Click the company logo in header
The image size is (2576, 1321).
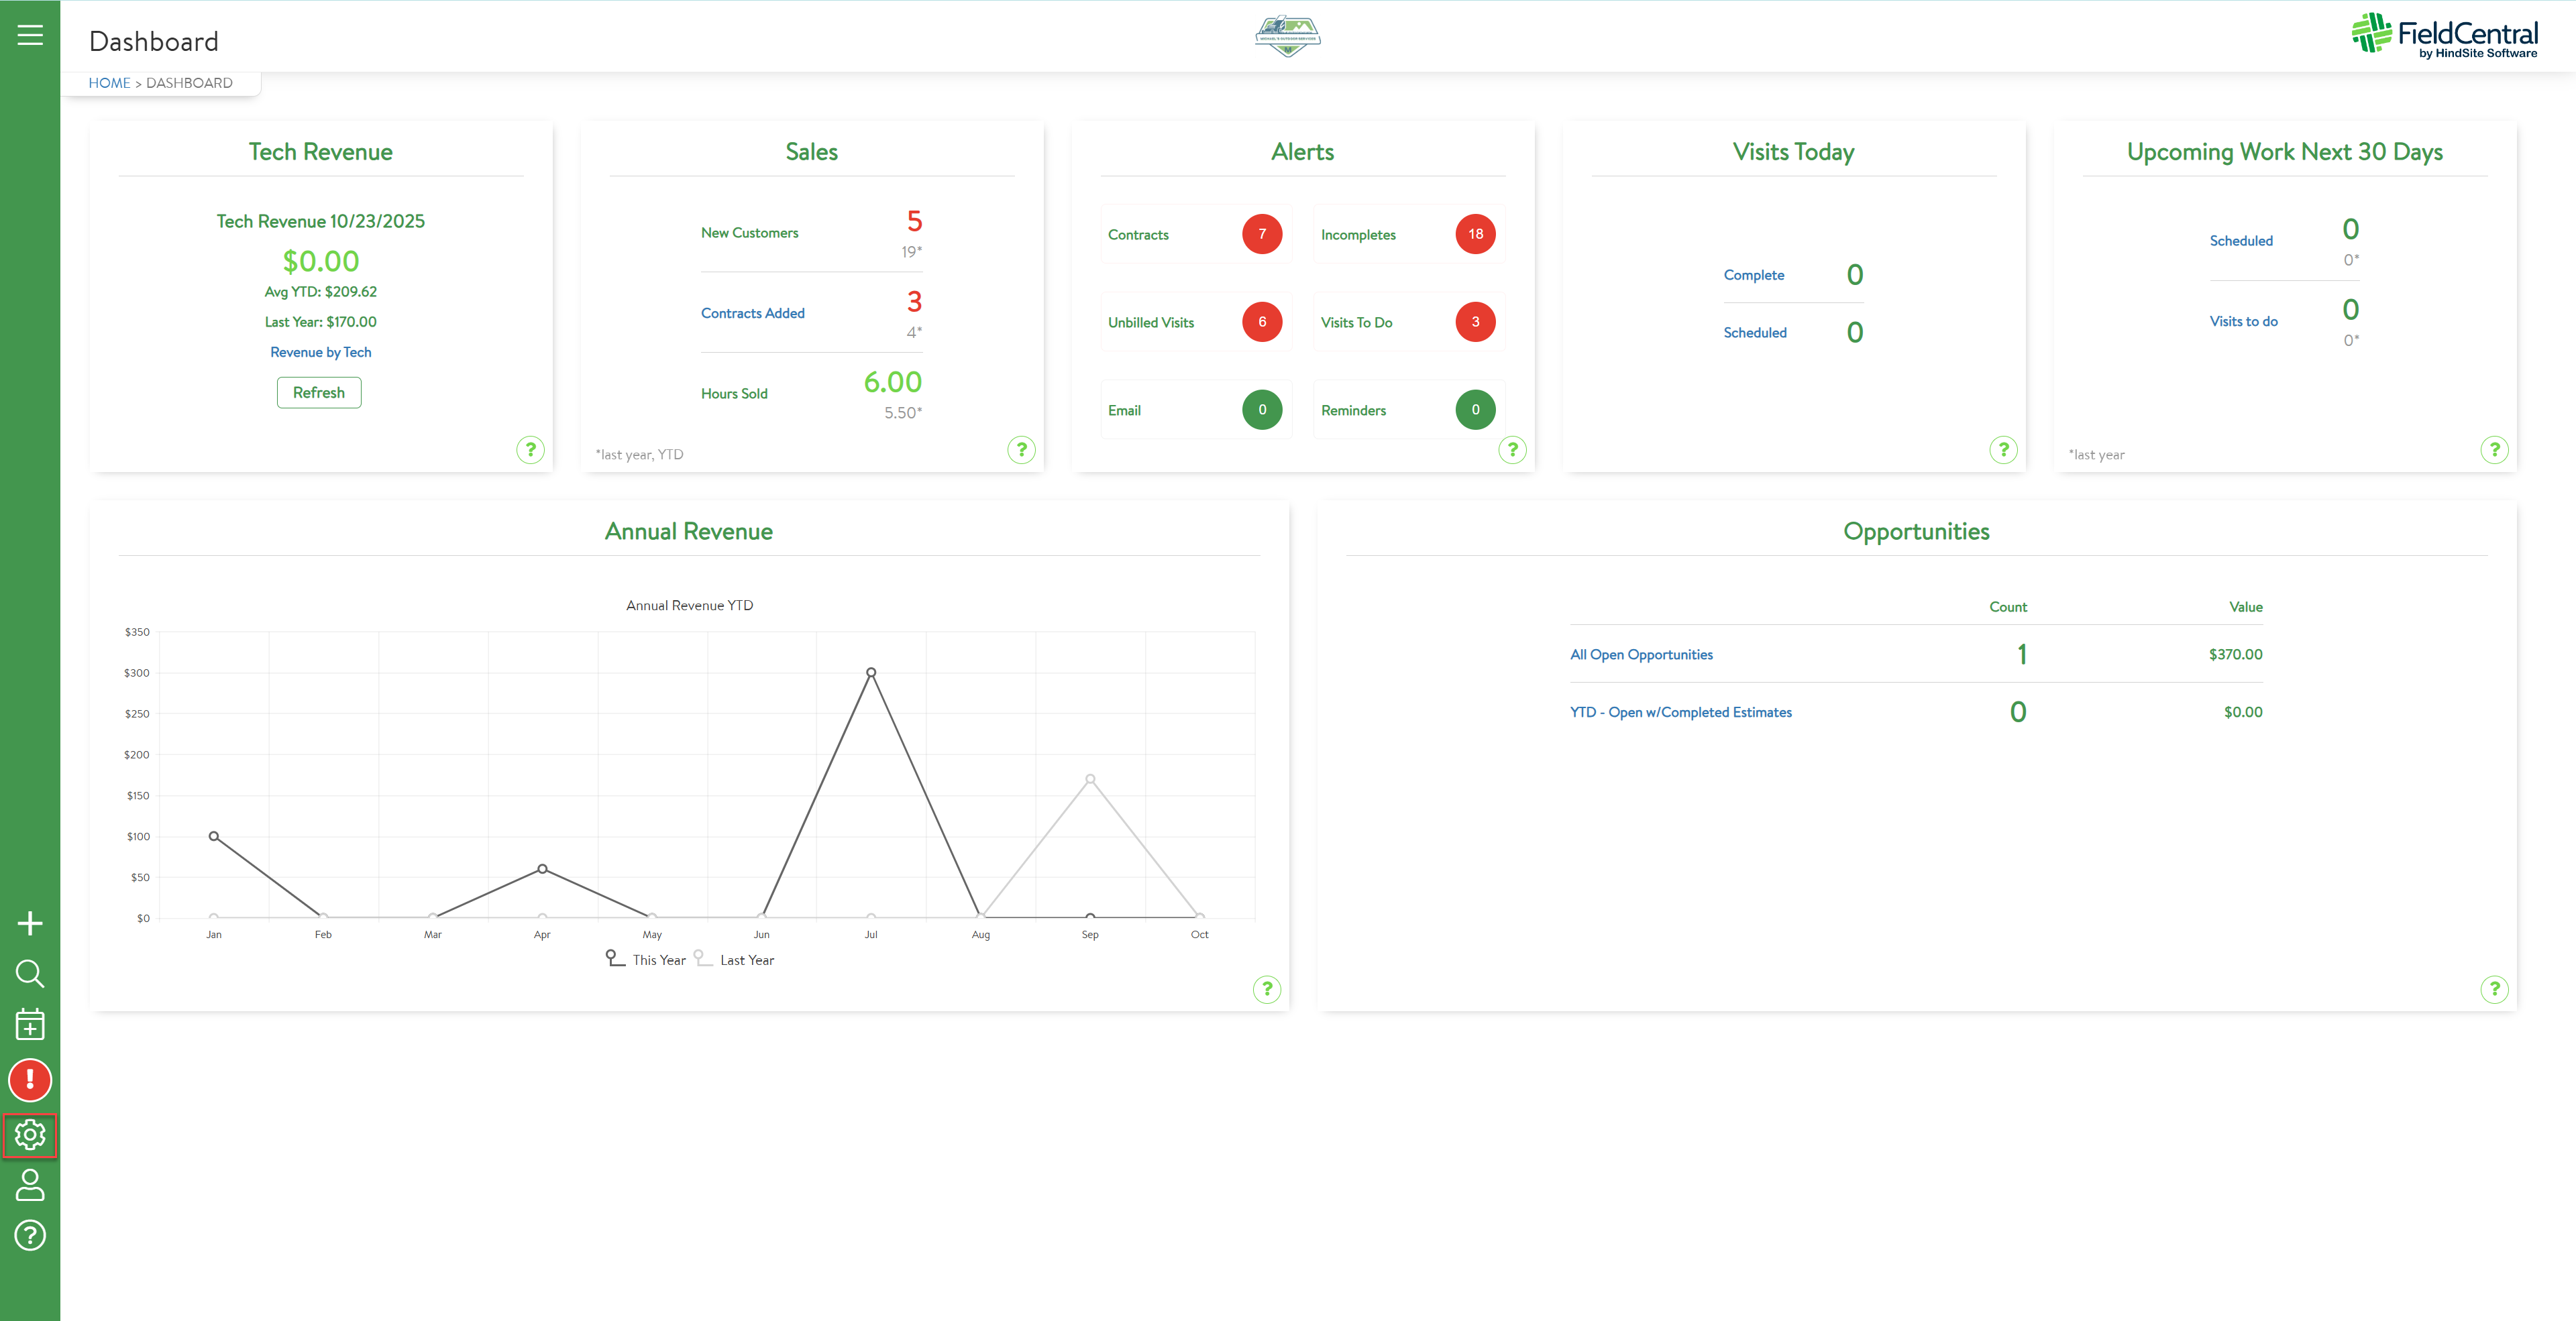[x=1287, y=36]
